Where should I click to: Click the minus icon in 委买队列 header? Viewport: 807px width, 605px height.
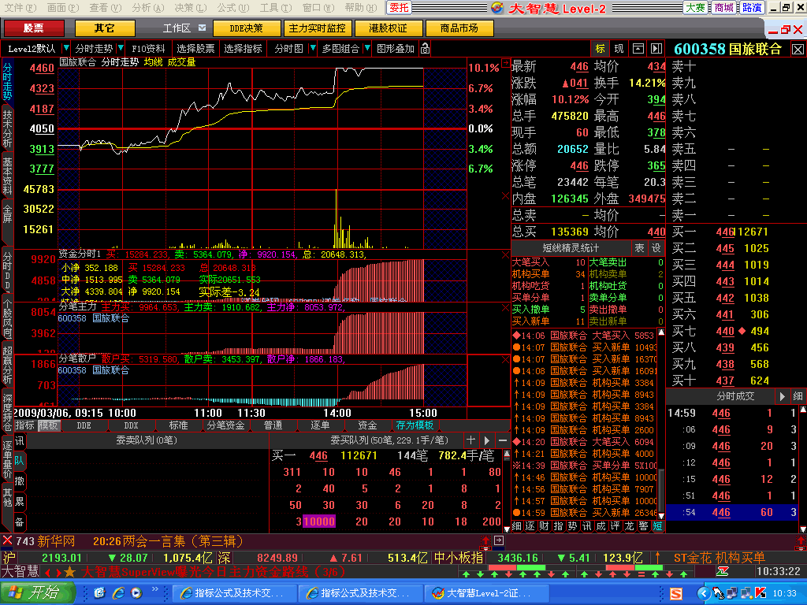(503, 440)
